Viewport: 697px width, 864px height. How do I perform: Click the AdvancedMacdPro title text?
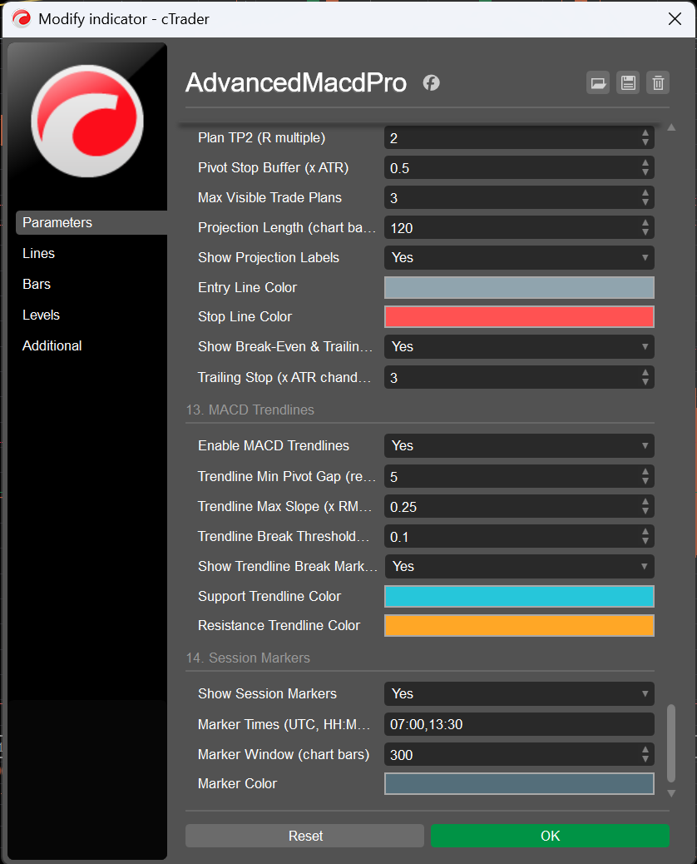296,82
